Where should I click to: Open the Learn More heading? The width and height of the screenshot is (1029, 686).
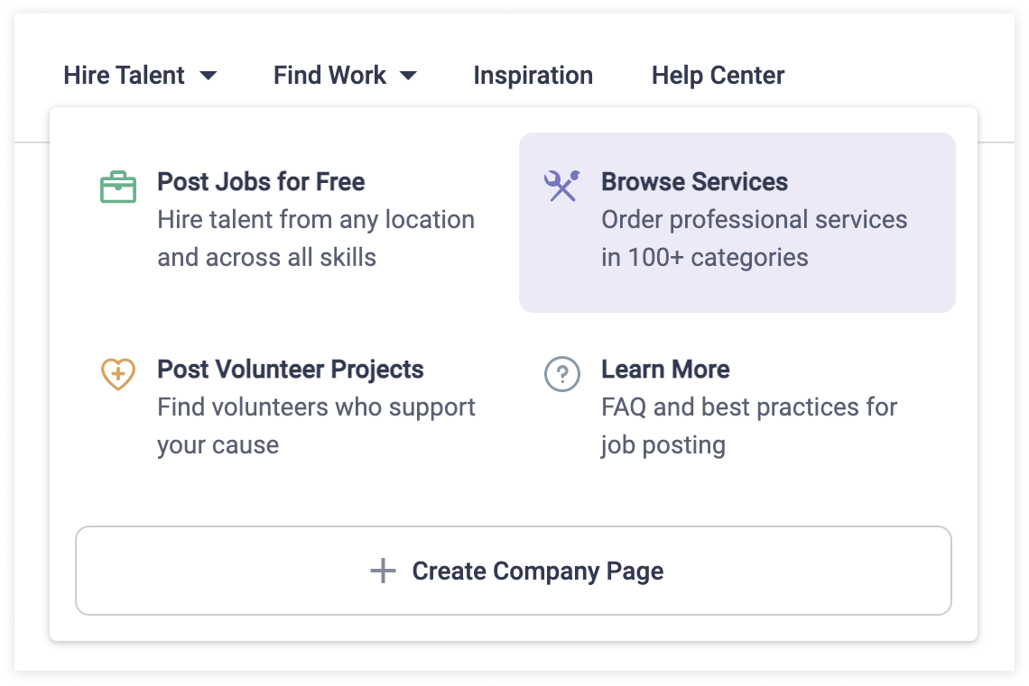[x=665, y=370]
